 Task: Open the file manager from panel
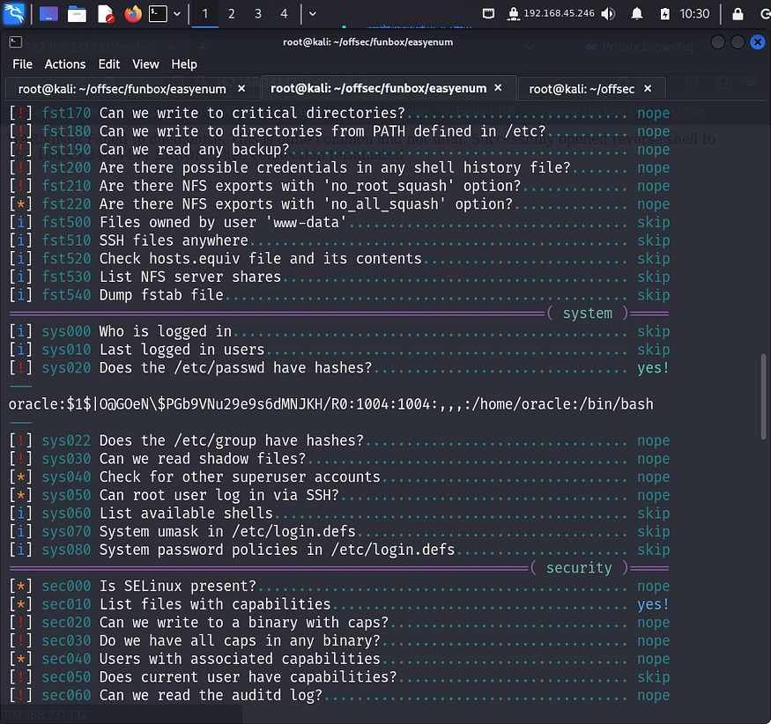click(x=77, y=14)
